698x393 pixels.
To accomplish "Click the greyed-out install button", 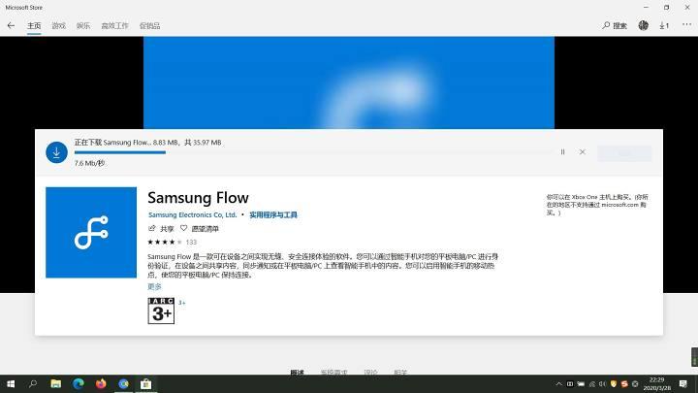I will (624, 153).
